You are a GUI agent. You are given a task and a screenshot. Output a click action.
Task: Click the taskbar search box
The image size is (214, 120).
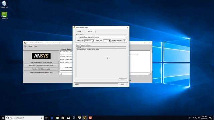[24, 118]
